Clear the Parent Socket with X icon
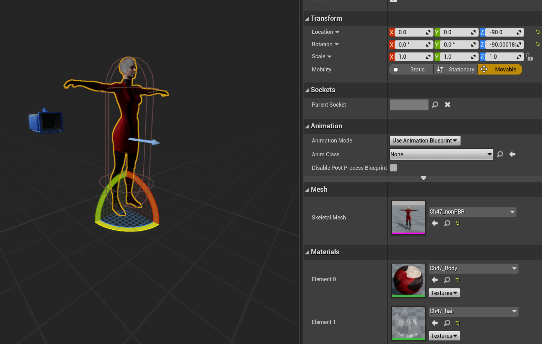Screen dimensions: 542x344 pos(448,105)
